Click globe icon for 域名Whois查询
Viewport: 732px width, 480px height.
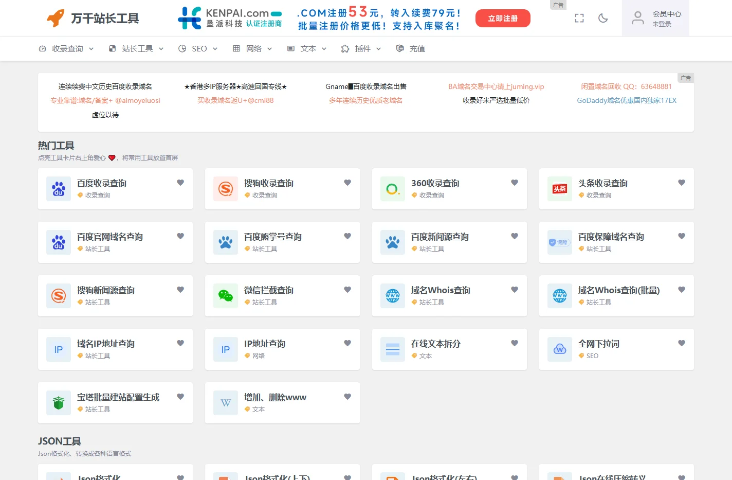tap(393, 296)
